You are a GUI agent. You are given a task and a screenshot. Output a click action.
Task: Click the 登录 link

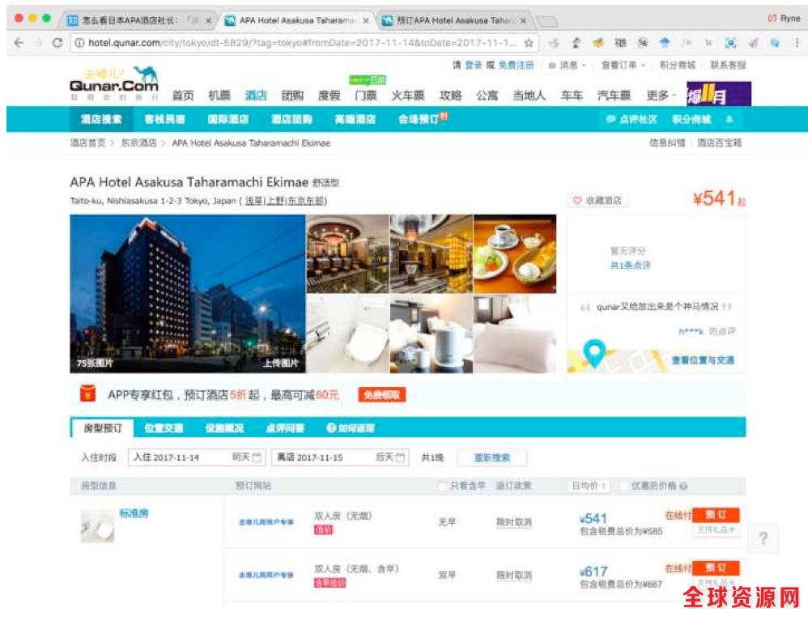474,65
